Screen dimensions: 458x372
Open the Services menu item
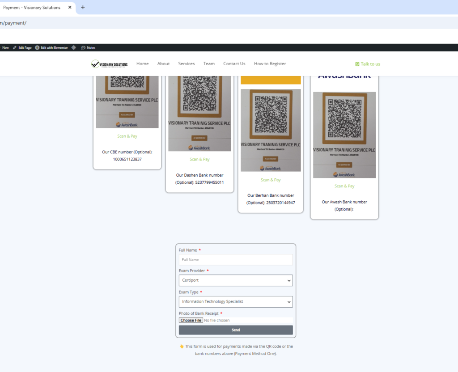(x=187, y=63)
